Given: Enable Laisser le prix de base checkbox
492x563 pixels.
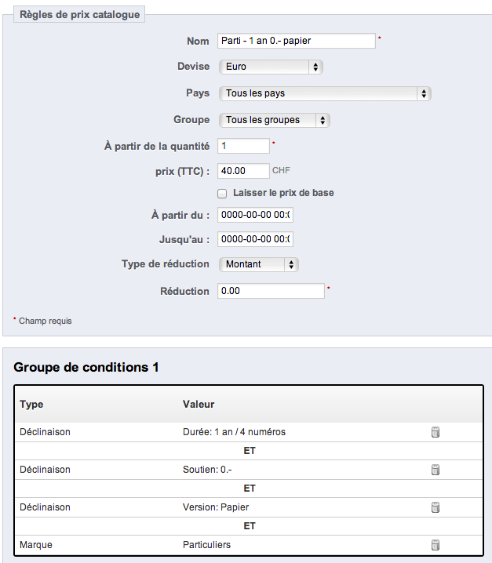Looking at the screenshot, I should 222,194.
